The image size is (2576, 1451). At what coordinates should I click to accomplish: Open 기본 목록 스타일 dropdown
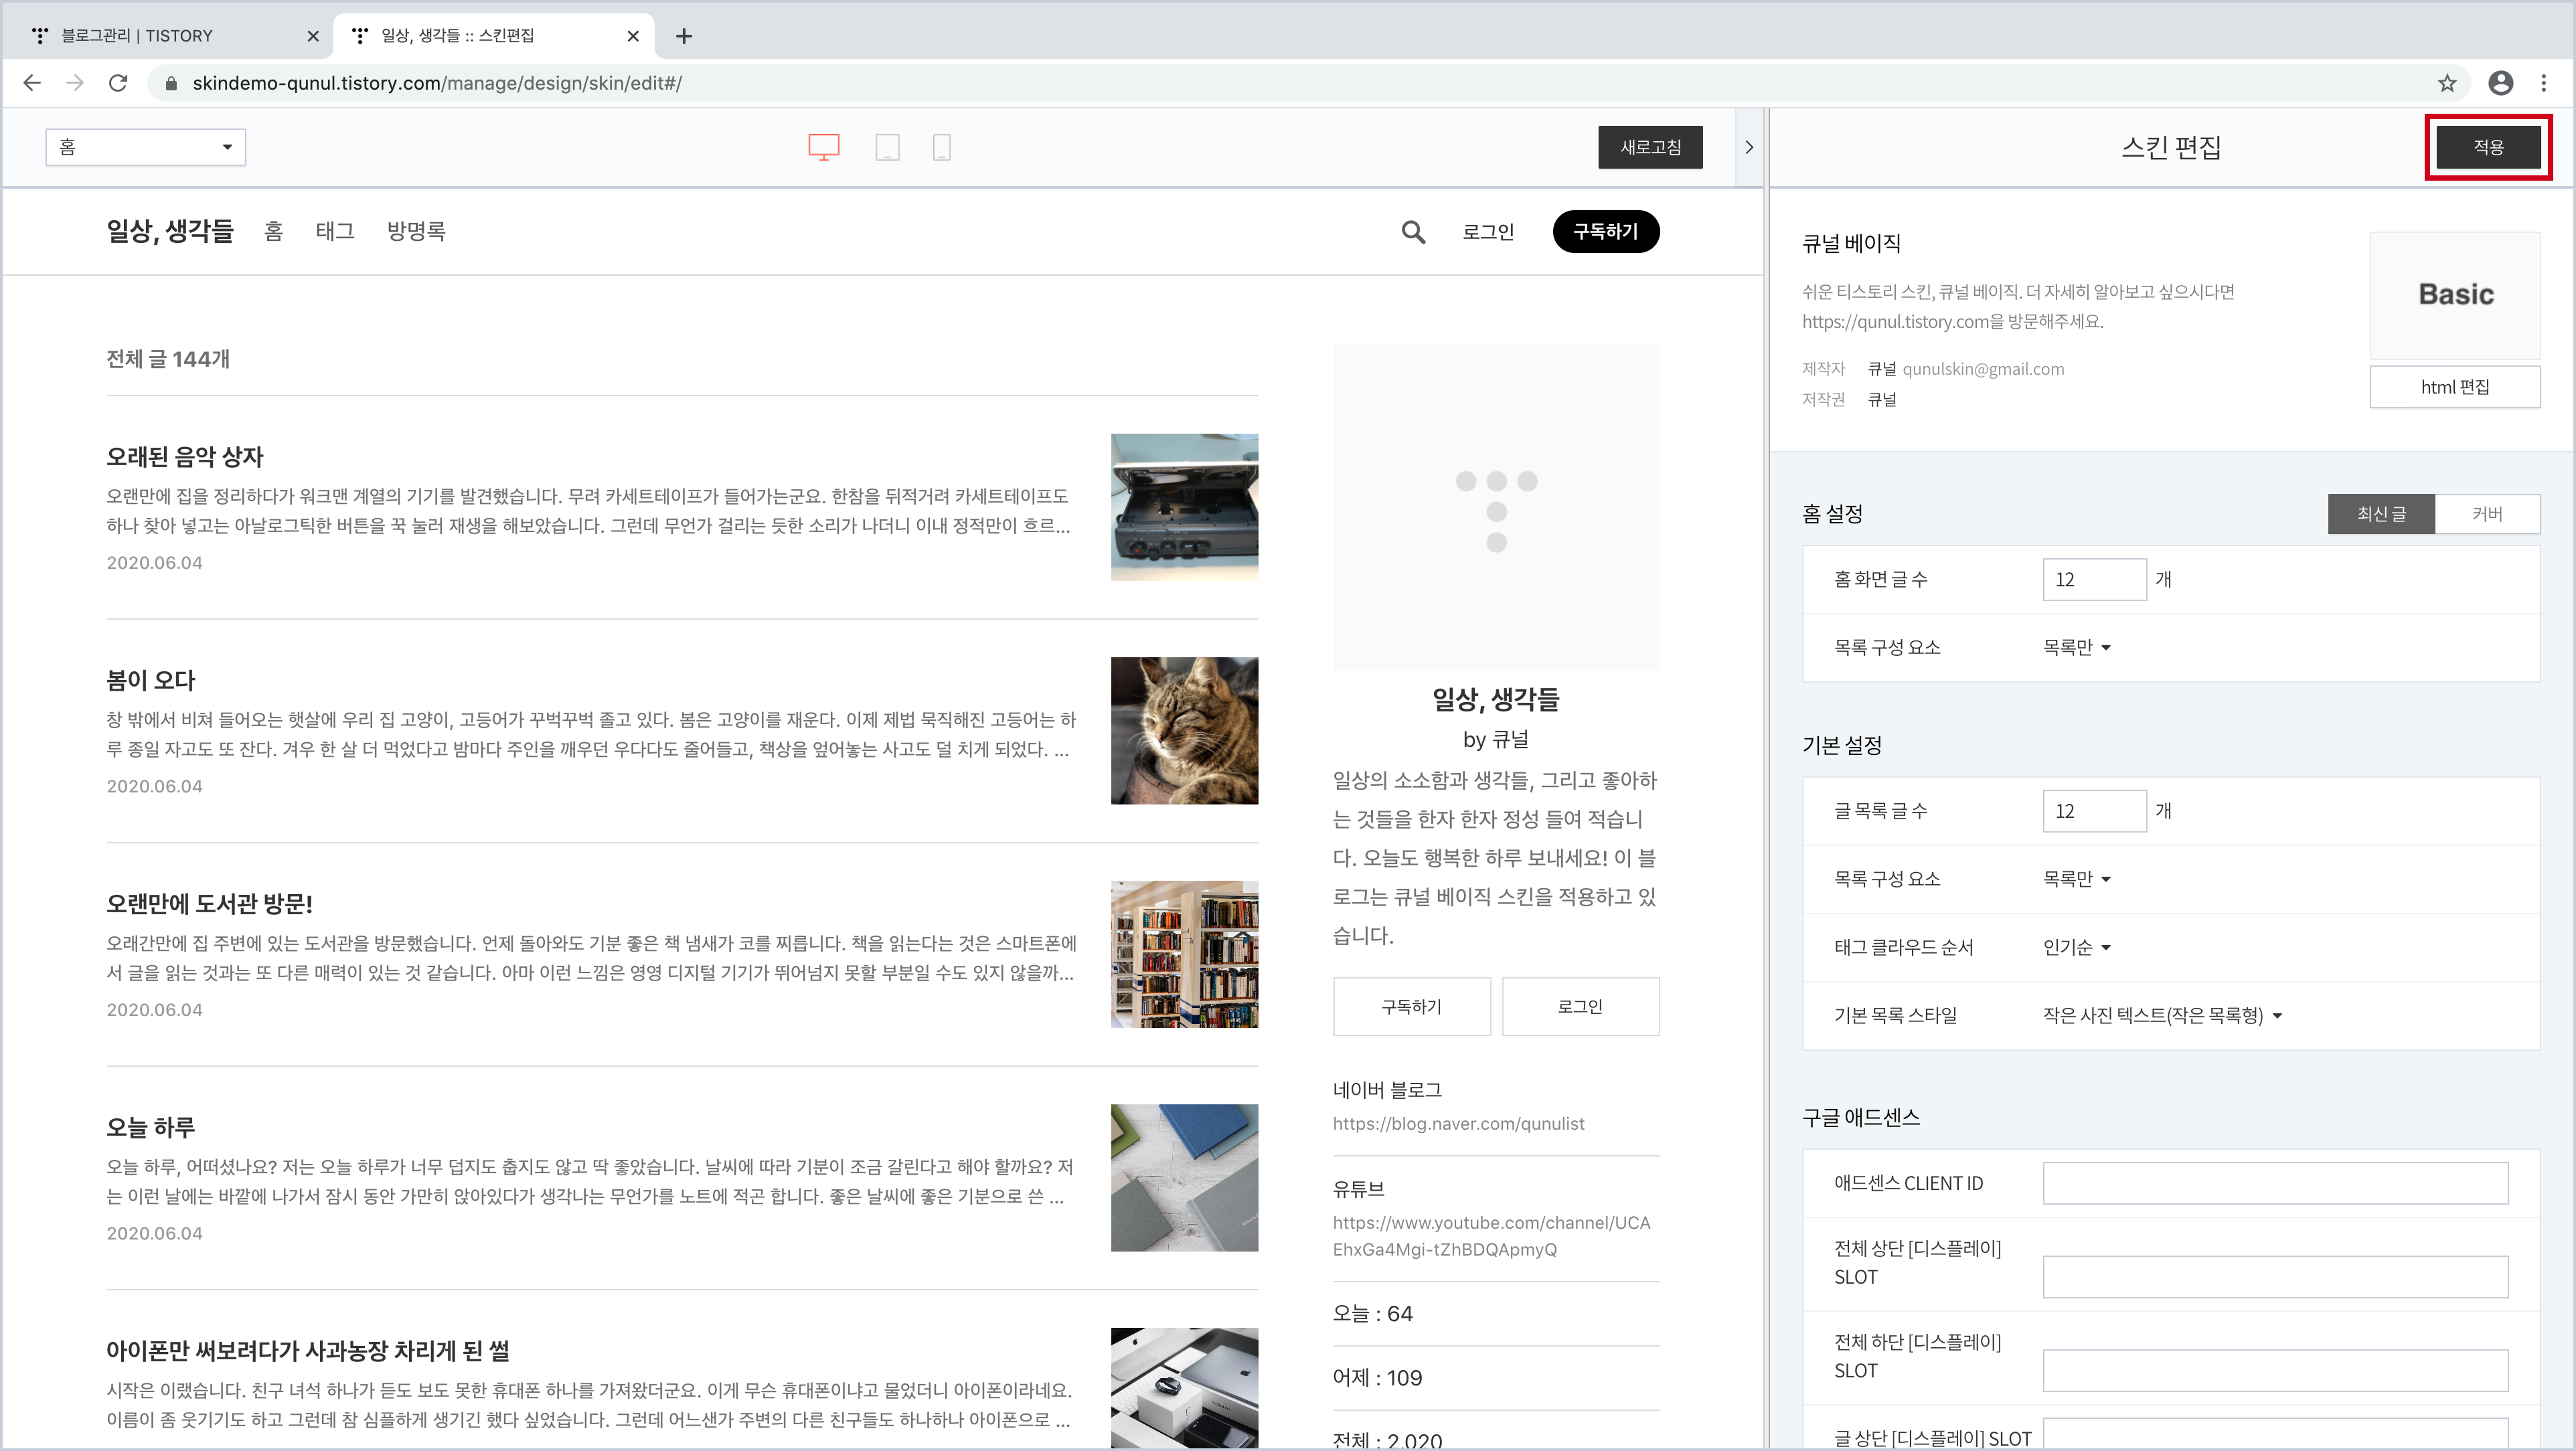pyautogui.click(x=2161, y=1015)
